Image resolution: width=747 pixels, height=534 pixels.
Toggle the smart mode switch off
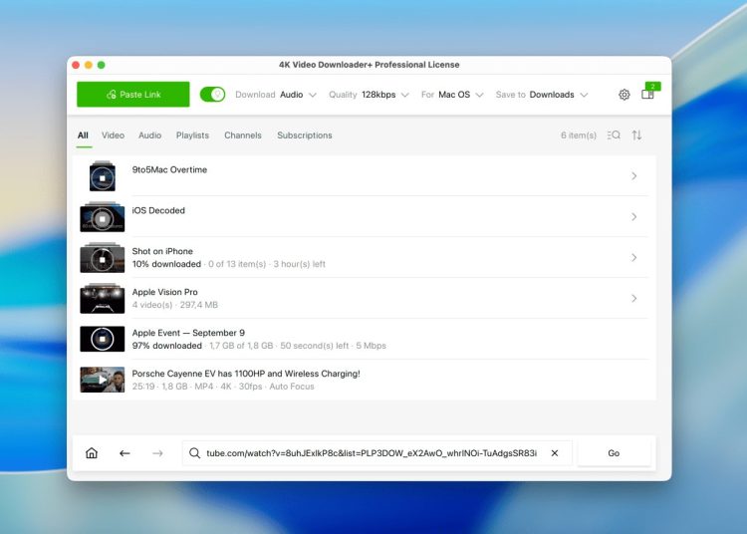pos(212,95)
